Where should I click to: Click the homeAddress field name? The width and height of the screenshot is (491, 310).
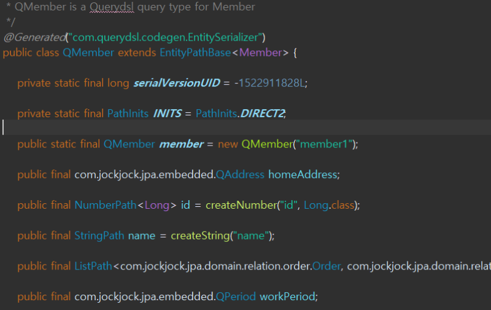click(x=303, y=174)
